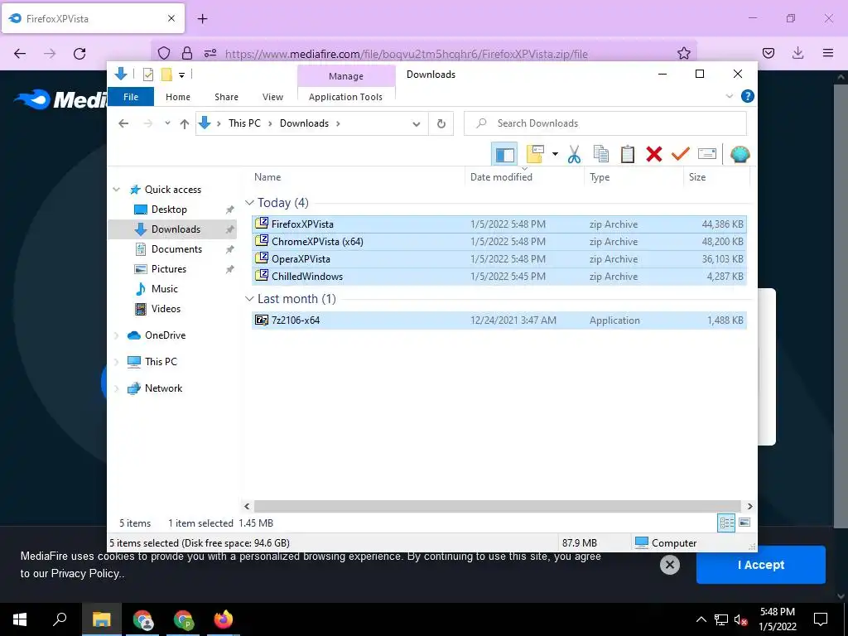The image size is (848, 636).
Task: Select Desktop in the navigation pane
Action: (x=169, y=210)
